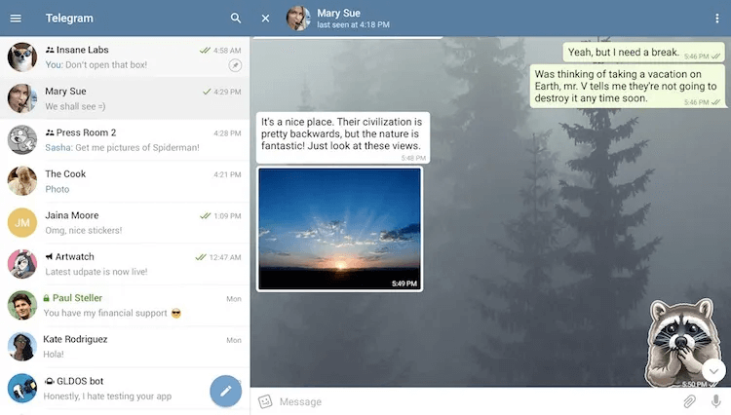The width and height of the screenshot is (731, 415).
Task: Open Paul Steller's secret chat
Action: (125, 305)
